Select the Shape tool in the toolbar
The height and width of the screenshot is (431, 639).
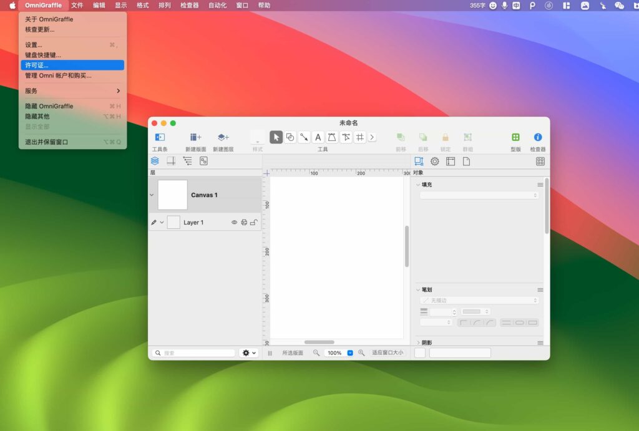tap(290, 137)
